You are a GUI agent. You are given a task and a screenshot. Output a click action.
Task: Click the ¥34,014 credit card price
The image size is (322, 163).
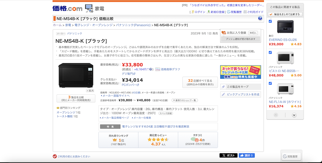pyautogui.click(x=133, y=80)
